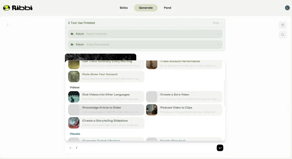Click the plus attachment icon

click(71, 148)
